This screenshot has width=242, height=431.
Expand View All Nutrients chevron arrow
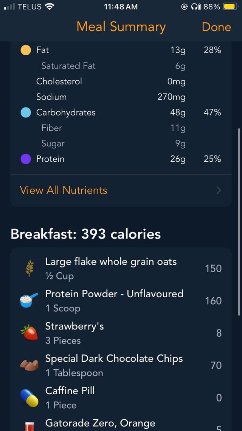coord(219,190)
